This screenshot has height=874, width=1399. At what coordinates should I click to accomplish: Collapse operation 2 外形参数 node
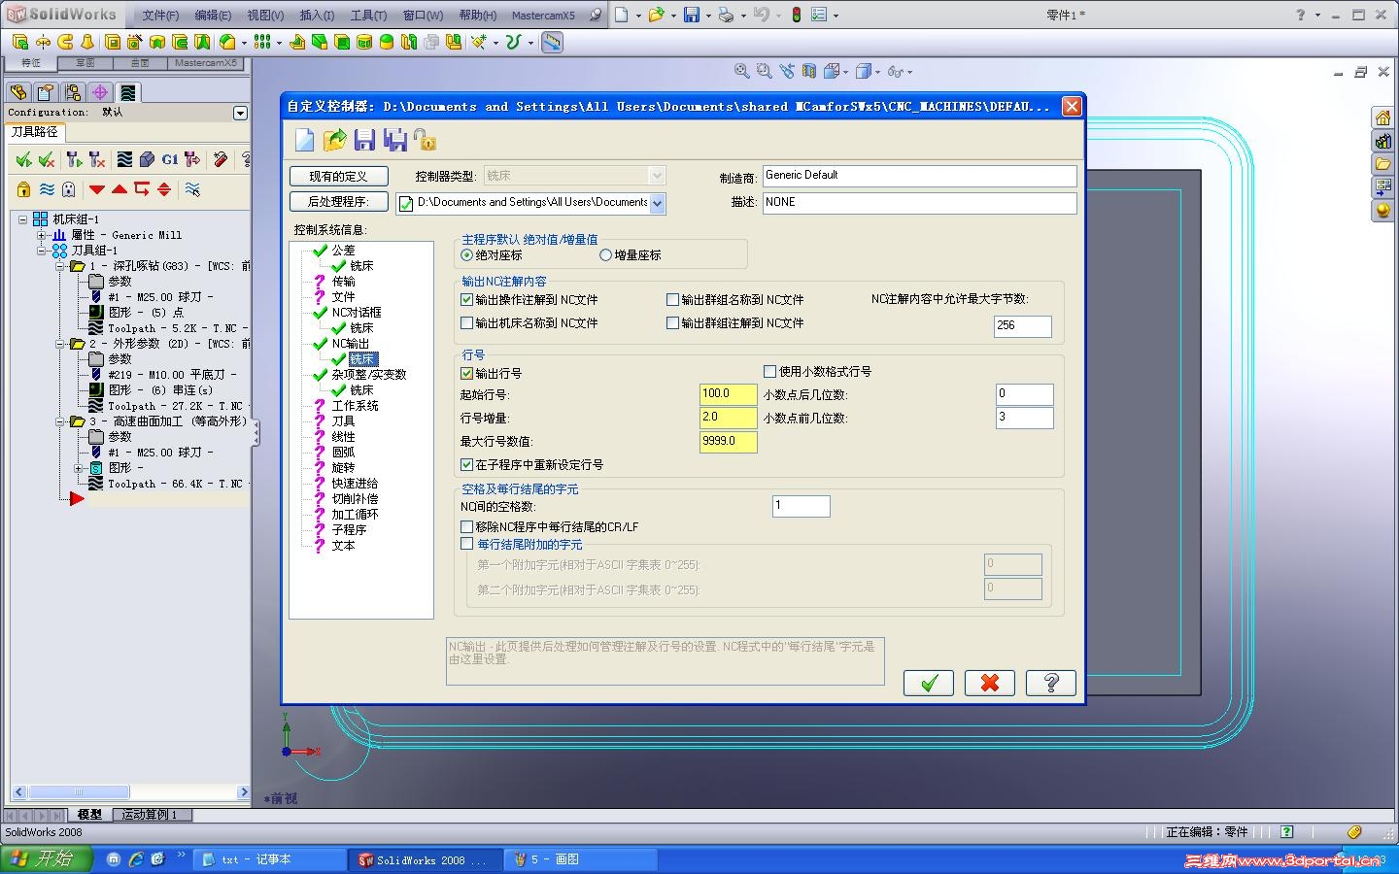pyautogui.click(x=60, y=344)
